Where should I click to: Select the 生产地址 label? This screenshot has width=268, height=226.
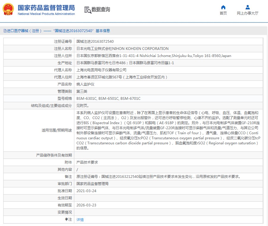[65, 63]
